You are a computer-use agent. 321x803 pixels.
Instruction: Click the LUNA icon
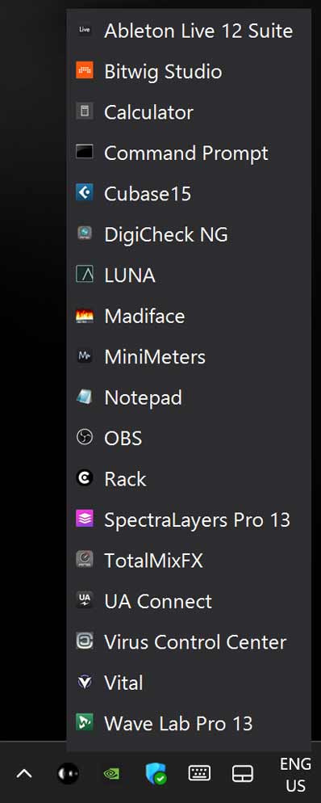pos(85,275)
